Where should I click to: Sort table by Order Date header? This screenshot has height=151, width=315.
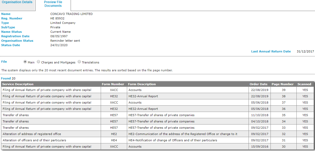(x=258, y=84)
